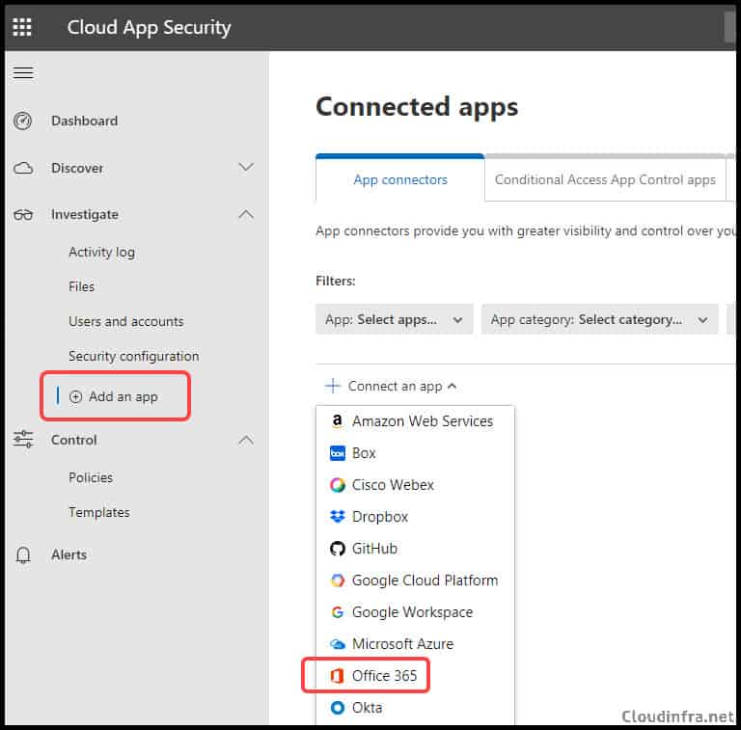Collapse the Control section chevron
The width and height of the screenshot is (741, 730).
coord(246,440)
